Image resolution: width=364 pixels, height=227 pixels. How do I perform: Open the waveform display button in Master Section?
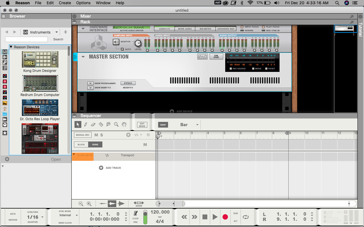(x=202, y=57)
